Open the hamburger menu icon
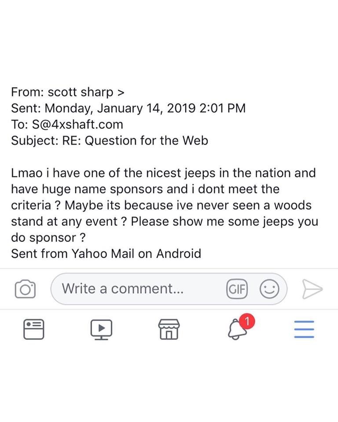This screenshot has height=422, width=338. pyautogui.click(x=304, y=329)
